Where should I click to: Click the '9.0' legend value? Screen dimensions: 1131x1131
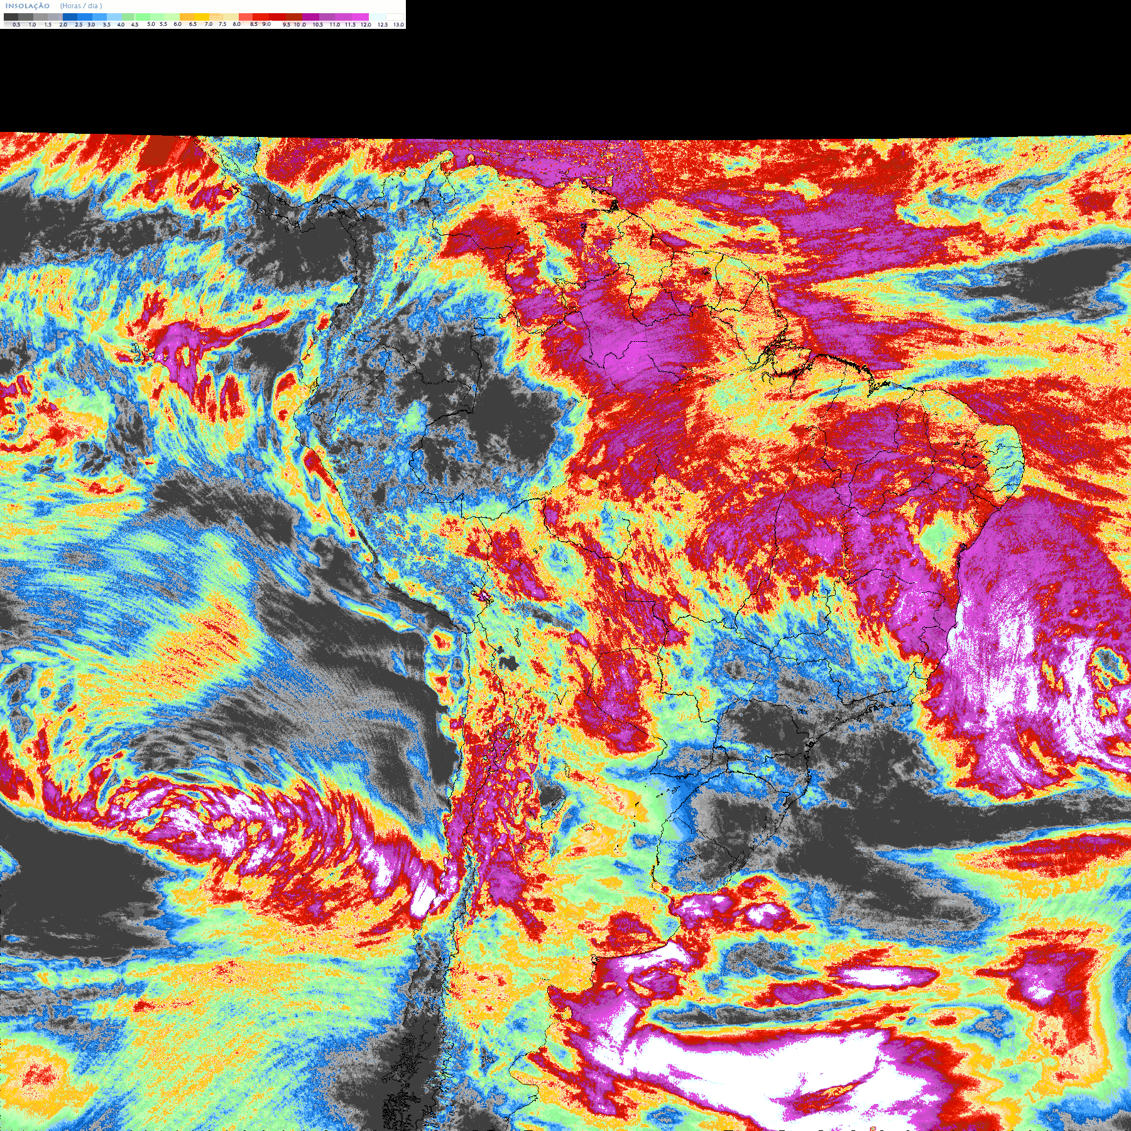pyautogui.click(x=266, y=24)
